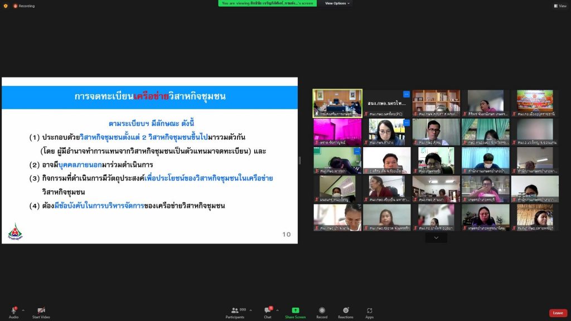571x321 pixels.
Task: Click the encryption shield icon
Action: point(6,6)
